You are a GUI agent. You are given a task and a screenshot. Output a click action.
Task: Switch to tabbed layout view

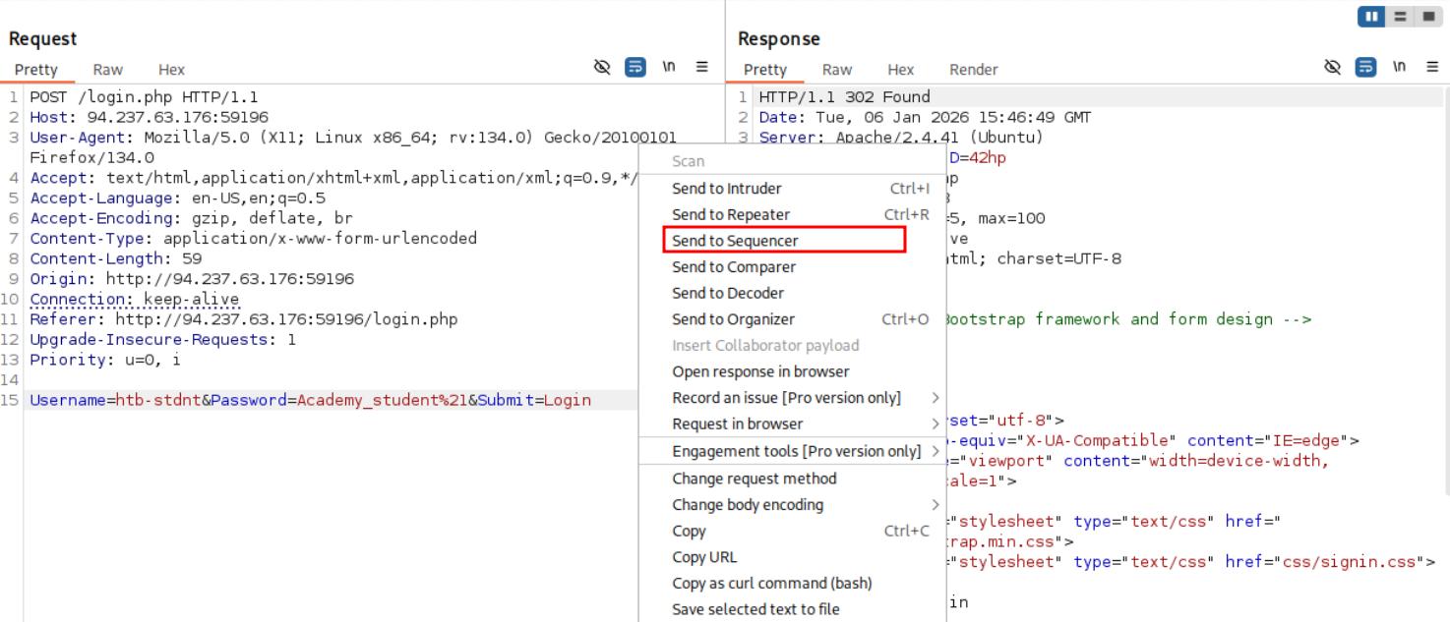point(1426,18)
